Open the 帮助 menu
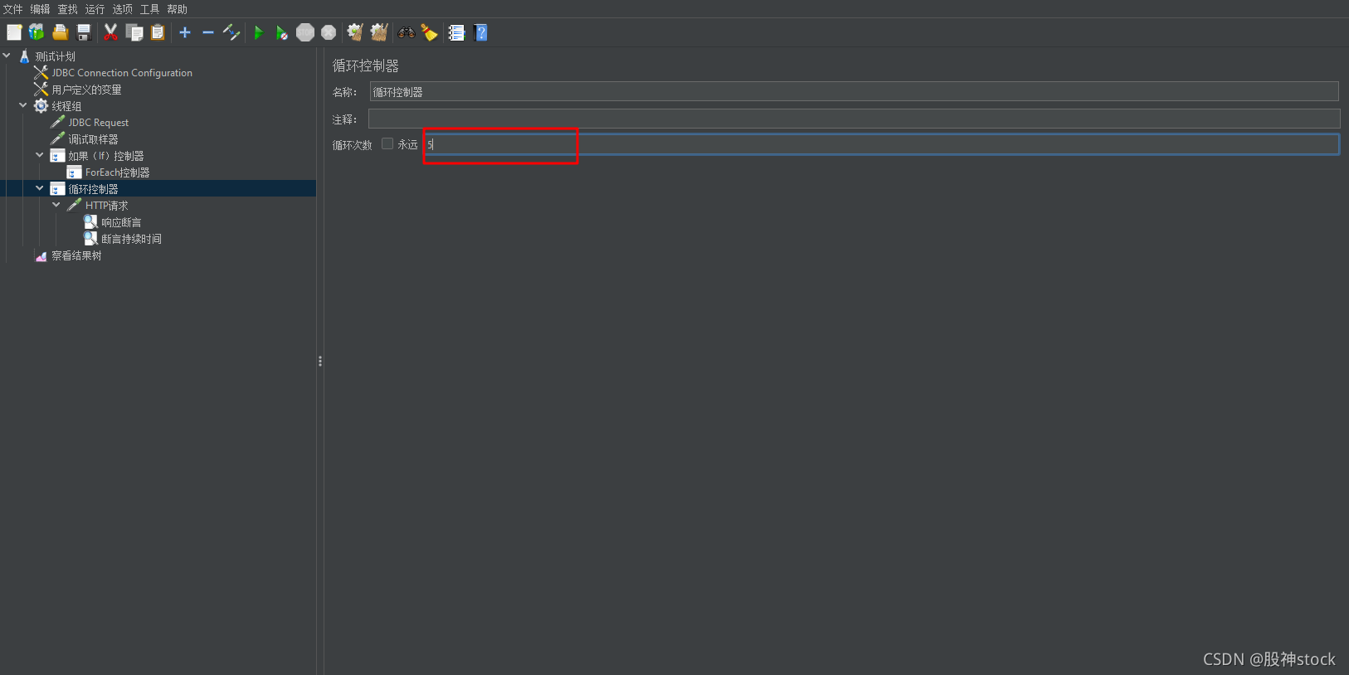Viewport: 1349px width, 675px height. click(x=178, y=9)
